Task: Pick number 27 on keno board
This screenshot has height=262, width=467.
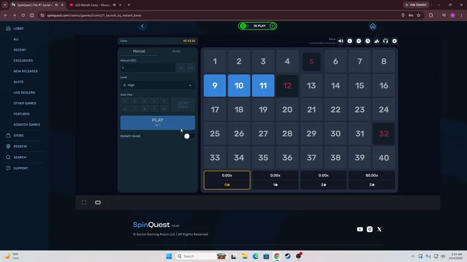Action: coord(263,134)
